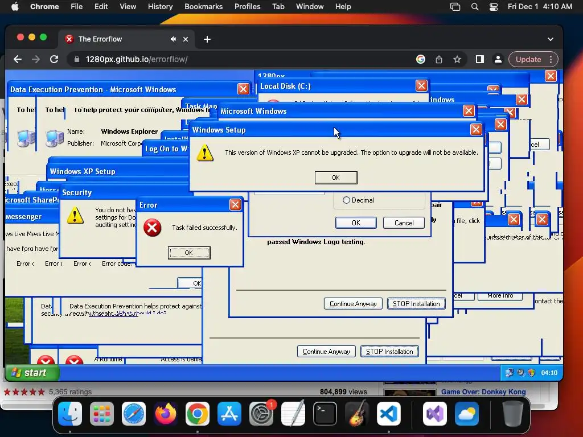Click OK in Windows Setup dialog
Viewport: 583px width, 437px height.
click(336, 178)
